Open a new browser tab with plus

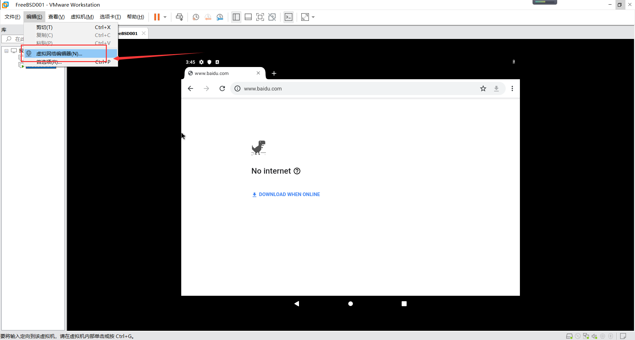(274, 73)
